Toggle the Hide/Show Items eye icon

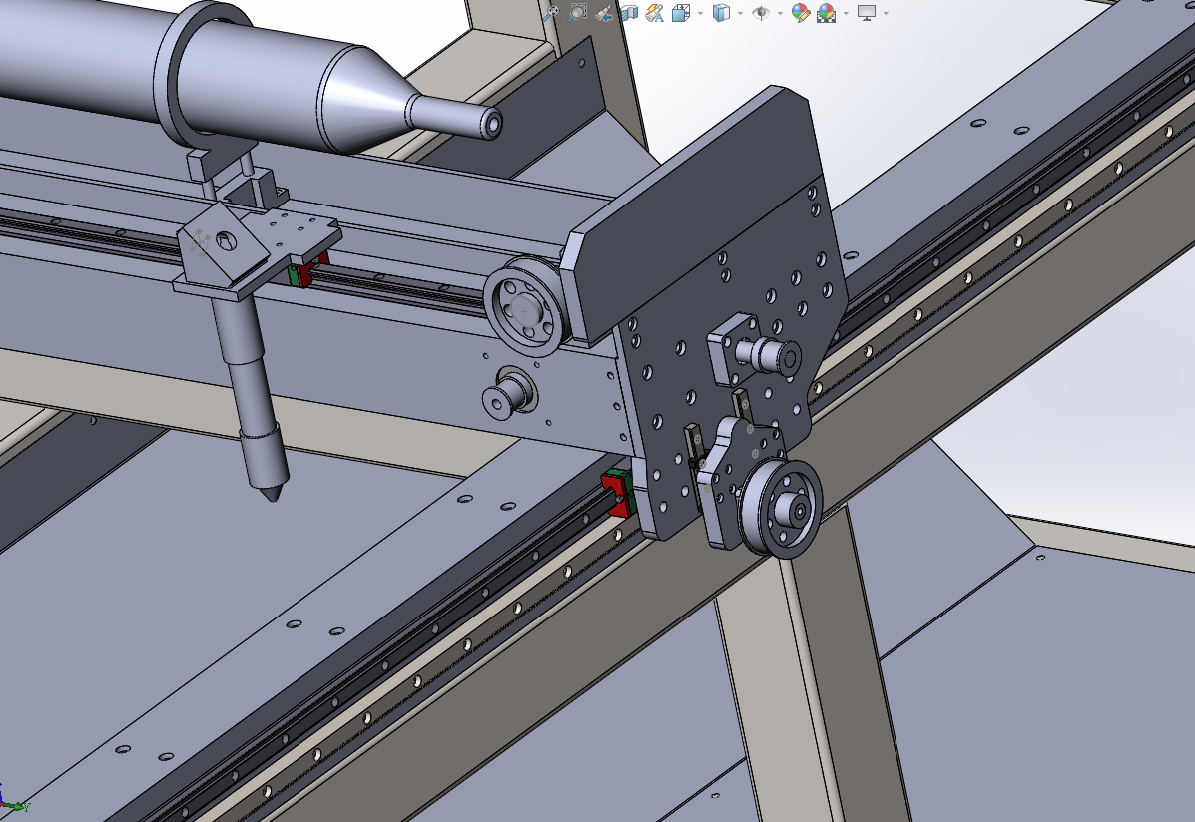click(x=761, y=12)
